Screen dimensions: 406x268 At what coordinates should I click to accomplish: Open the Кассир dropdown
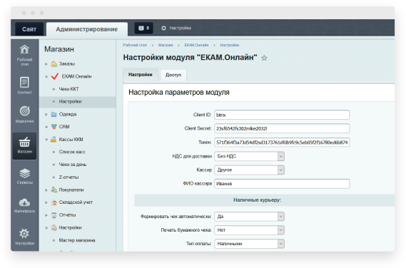click(x=249, y=170)
